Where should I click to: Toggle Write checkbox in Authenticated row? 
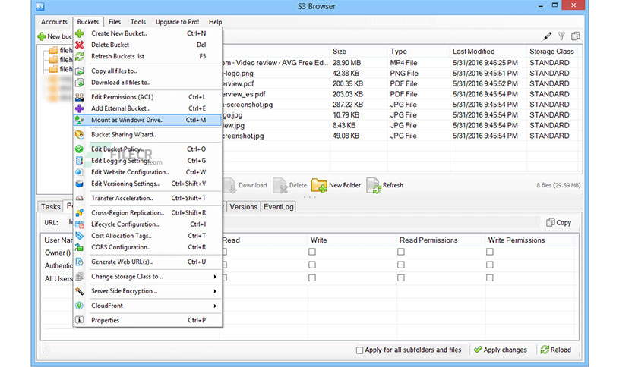point(312,265)
